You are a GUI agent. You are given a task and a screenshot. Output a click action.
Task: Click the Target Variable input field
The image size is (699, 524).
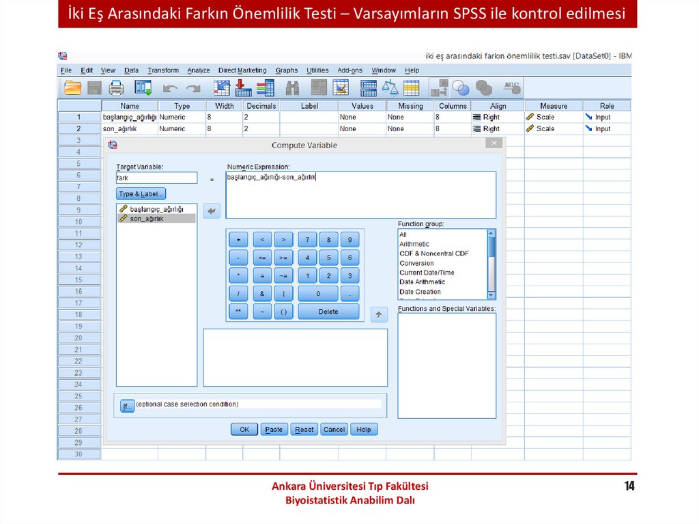pos(156,178)
